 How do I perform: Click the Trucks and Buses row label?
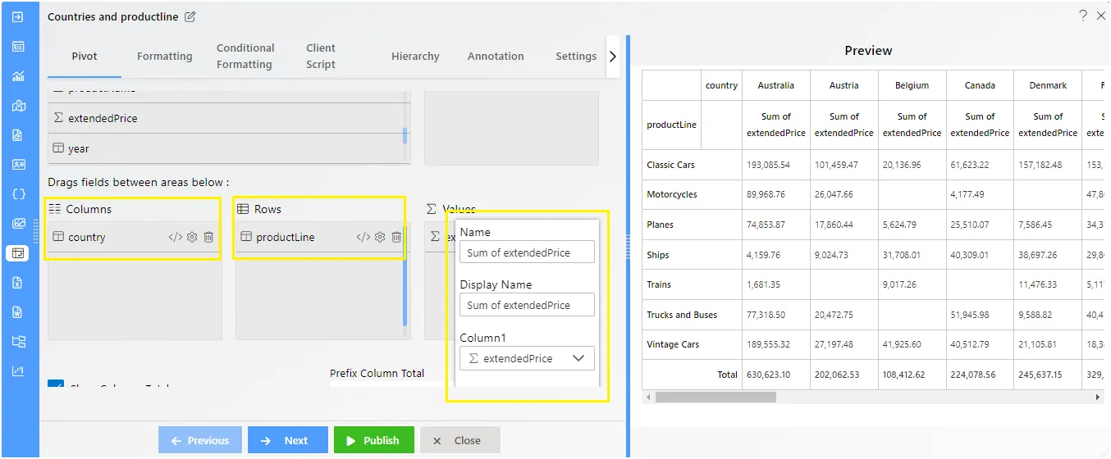(682, 315)
